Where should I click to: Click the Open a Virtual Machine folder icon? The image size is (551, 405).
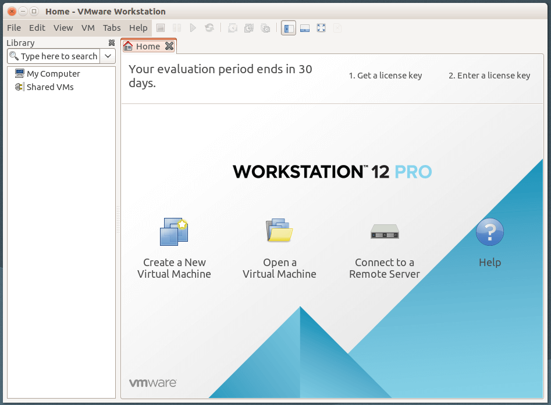coord(279,231)
